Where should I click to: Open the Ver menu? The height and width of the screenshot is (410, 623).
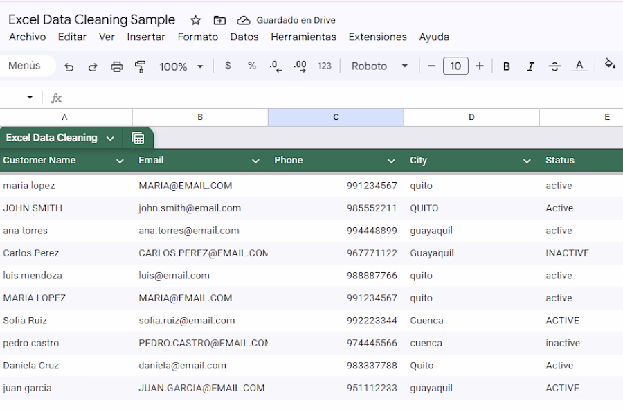coord(107,37)
